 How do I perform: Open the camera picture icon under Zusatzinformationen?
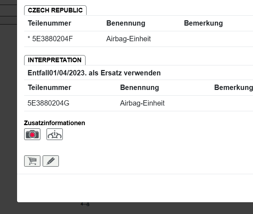click(x=32, y=134)
